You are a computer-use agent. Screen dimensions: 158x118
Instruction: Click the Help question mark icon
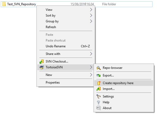99,102
